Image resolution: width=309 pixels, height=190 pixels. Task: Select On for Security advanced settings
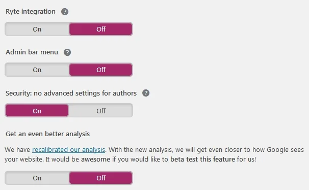pyautogui.click(x=37, y=111)
